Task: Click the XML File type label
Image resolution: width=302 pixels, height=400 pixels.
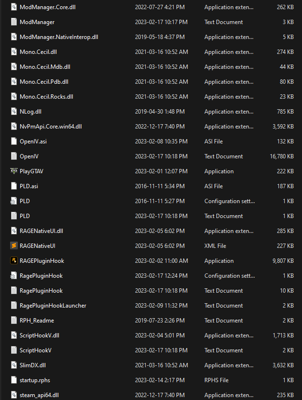Action: 215,246
